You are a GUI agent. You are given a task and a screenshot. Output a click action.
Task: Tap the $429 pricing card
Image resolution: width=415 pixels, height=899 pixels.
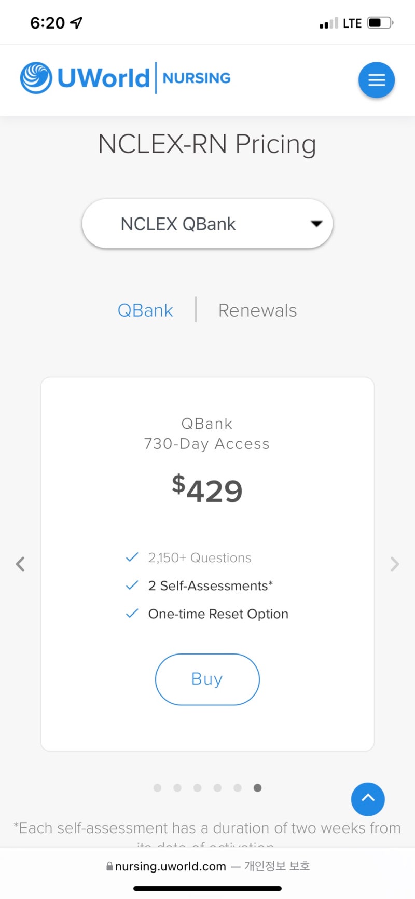coord(208,564)
